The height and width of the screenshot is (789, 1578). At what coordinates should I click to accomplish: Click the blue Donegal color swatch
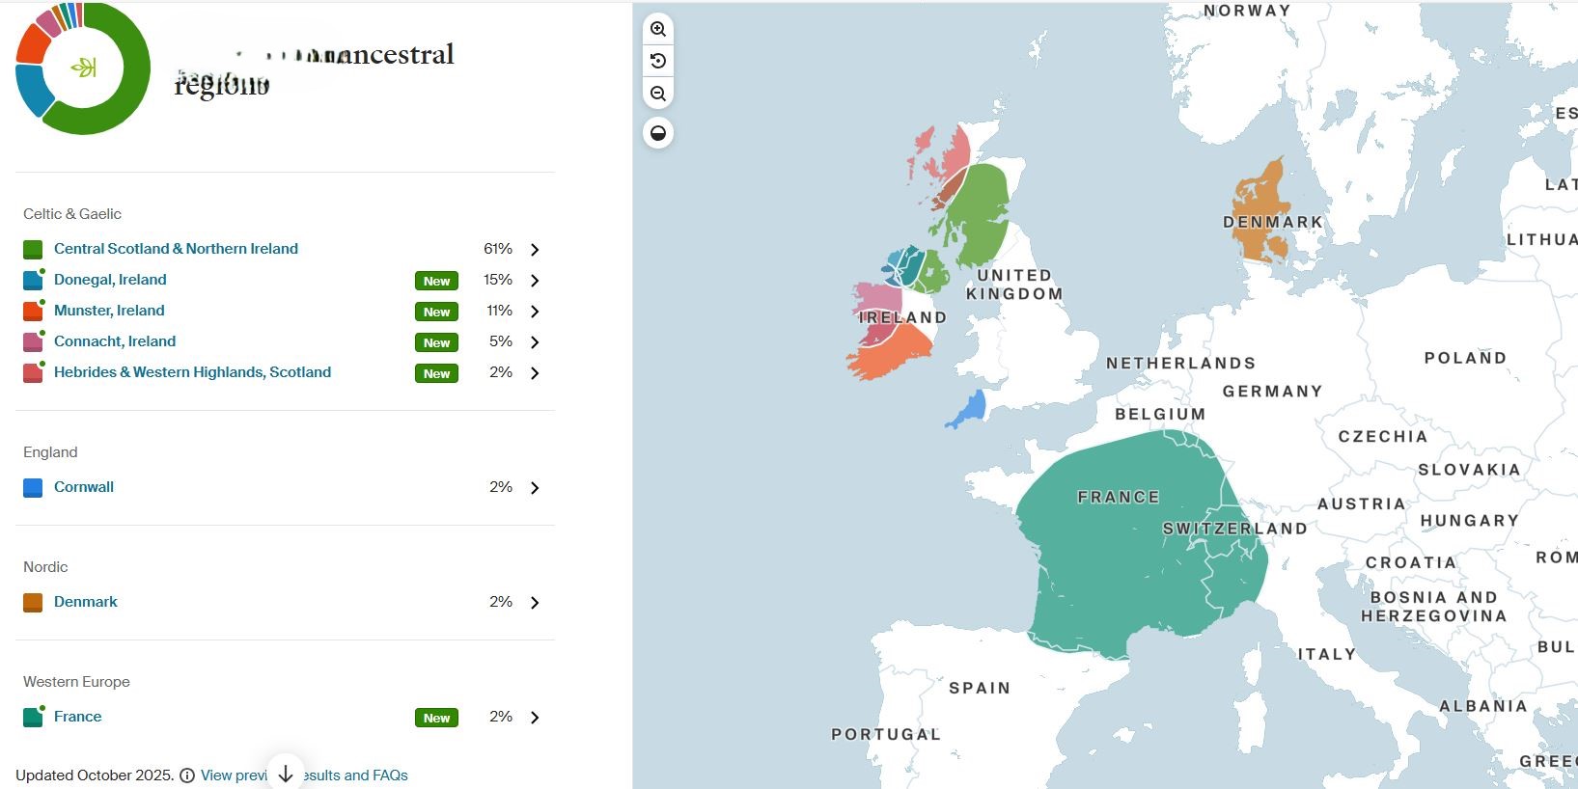(x=33, y=281)
